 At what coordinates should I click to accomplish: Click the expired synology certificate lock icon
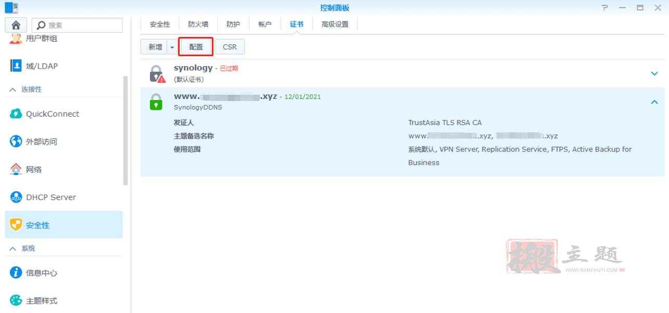point(156,74)
